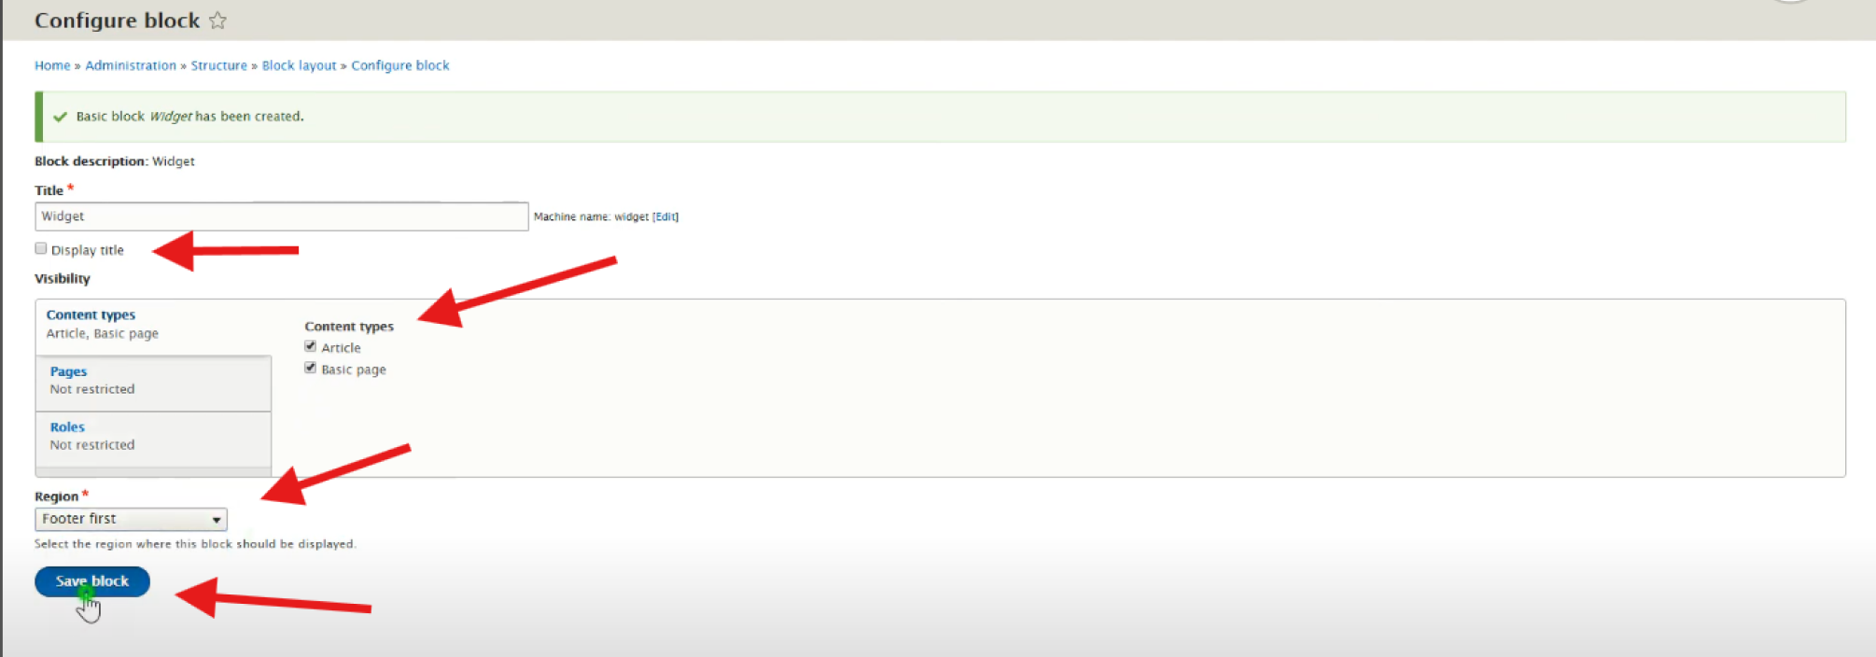
Task: Click the Block description Widget text
Action: 115,161
